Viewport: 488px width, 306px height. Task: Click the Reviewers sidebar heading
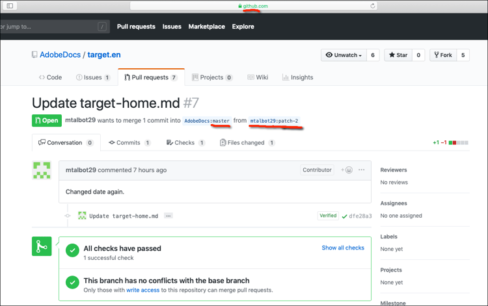[394, 170]
